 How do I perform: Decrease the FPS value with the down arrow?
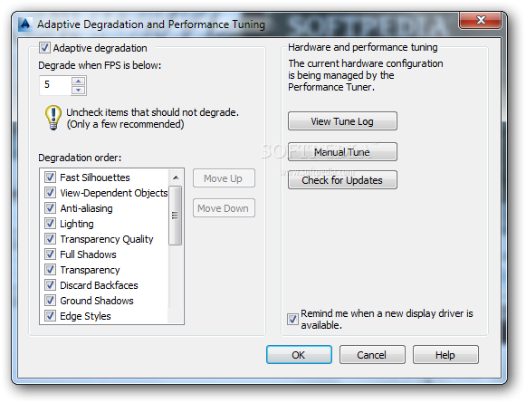(x=79, y=90)
